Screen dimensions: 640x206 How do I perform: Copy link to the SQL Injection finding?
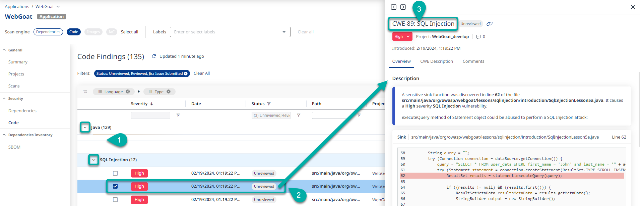click(490, 24)
